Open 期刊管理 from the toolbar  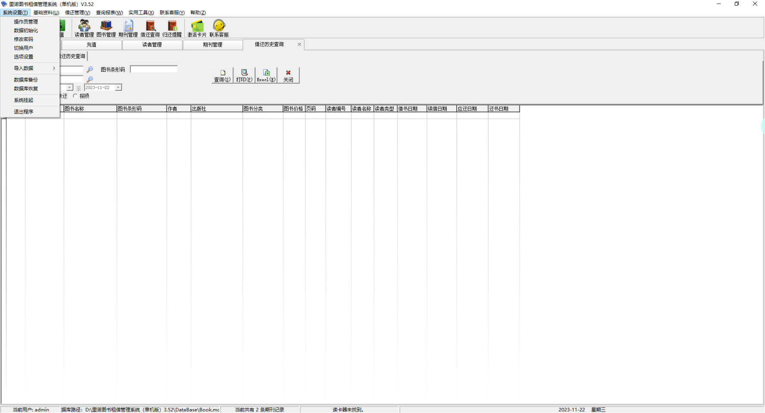[128, 28]
